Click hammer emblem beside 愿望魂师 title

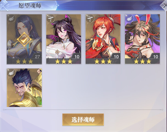[4, 5]
